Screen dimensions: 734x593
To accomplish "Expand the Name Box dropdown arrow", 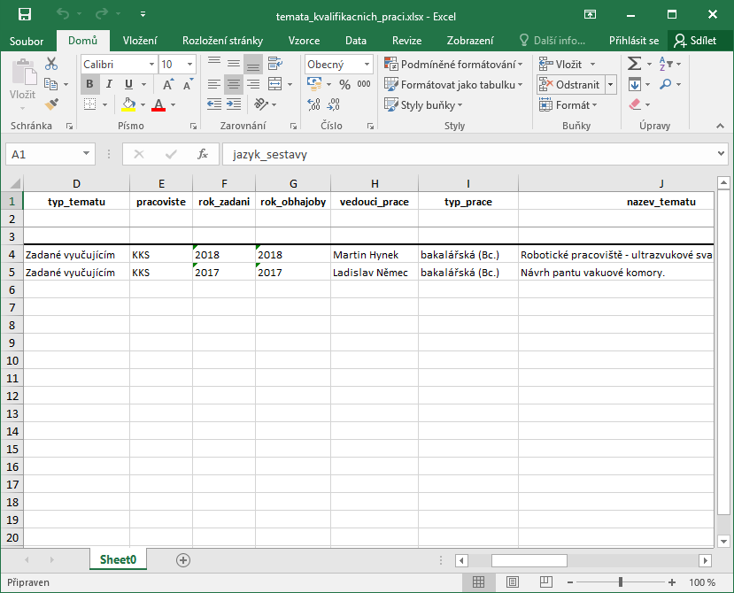I will [x=86, y=153].
